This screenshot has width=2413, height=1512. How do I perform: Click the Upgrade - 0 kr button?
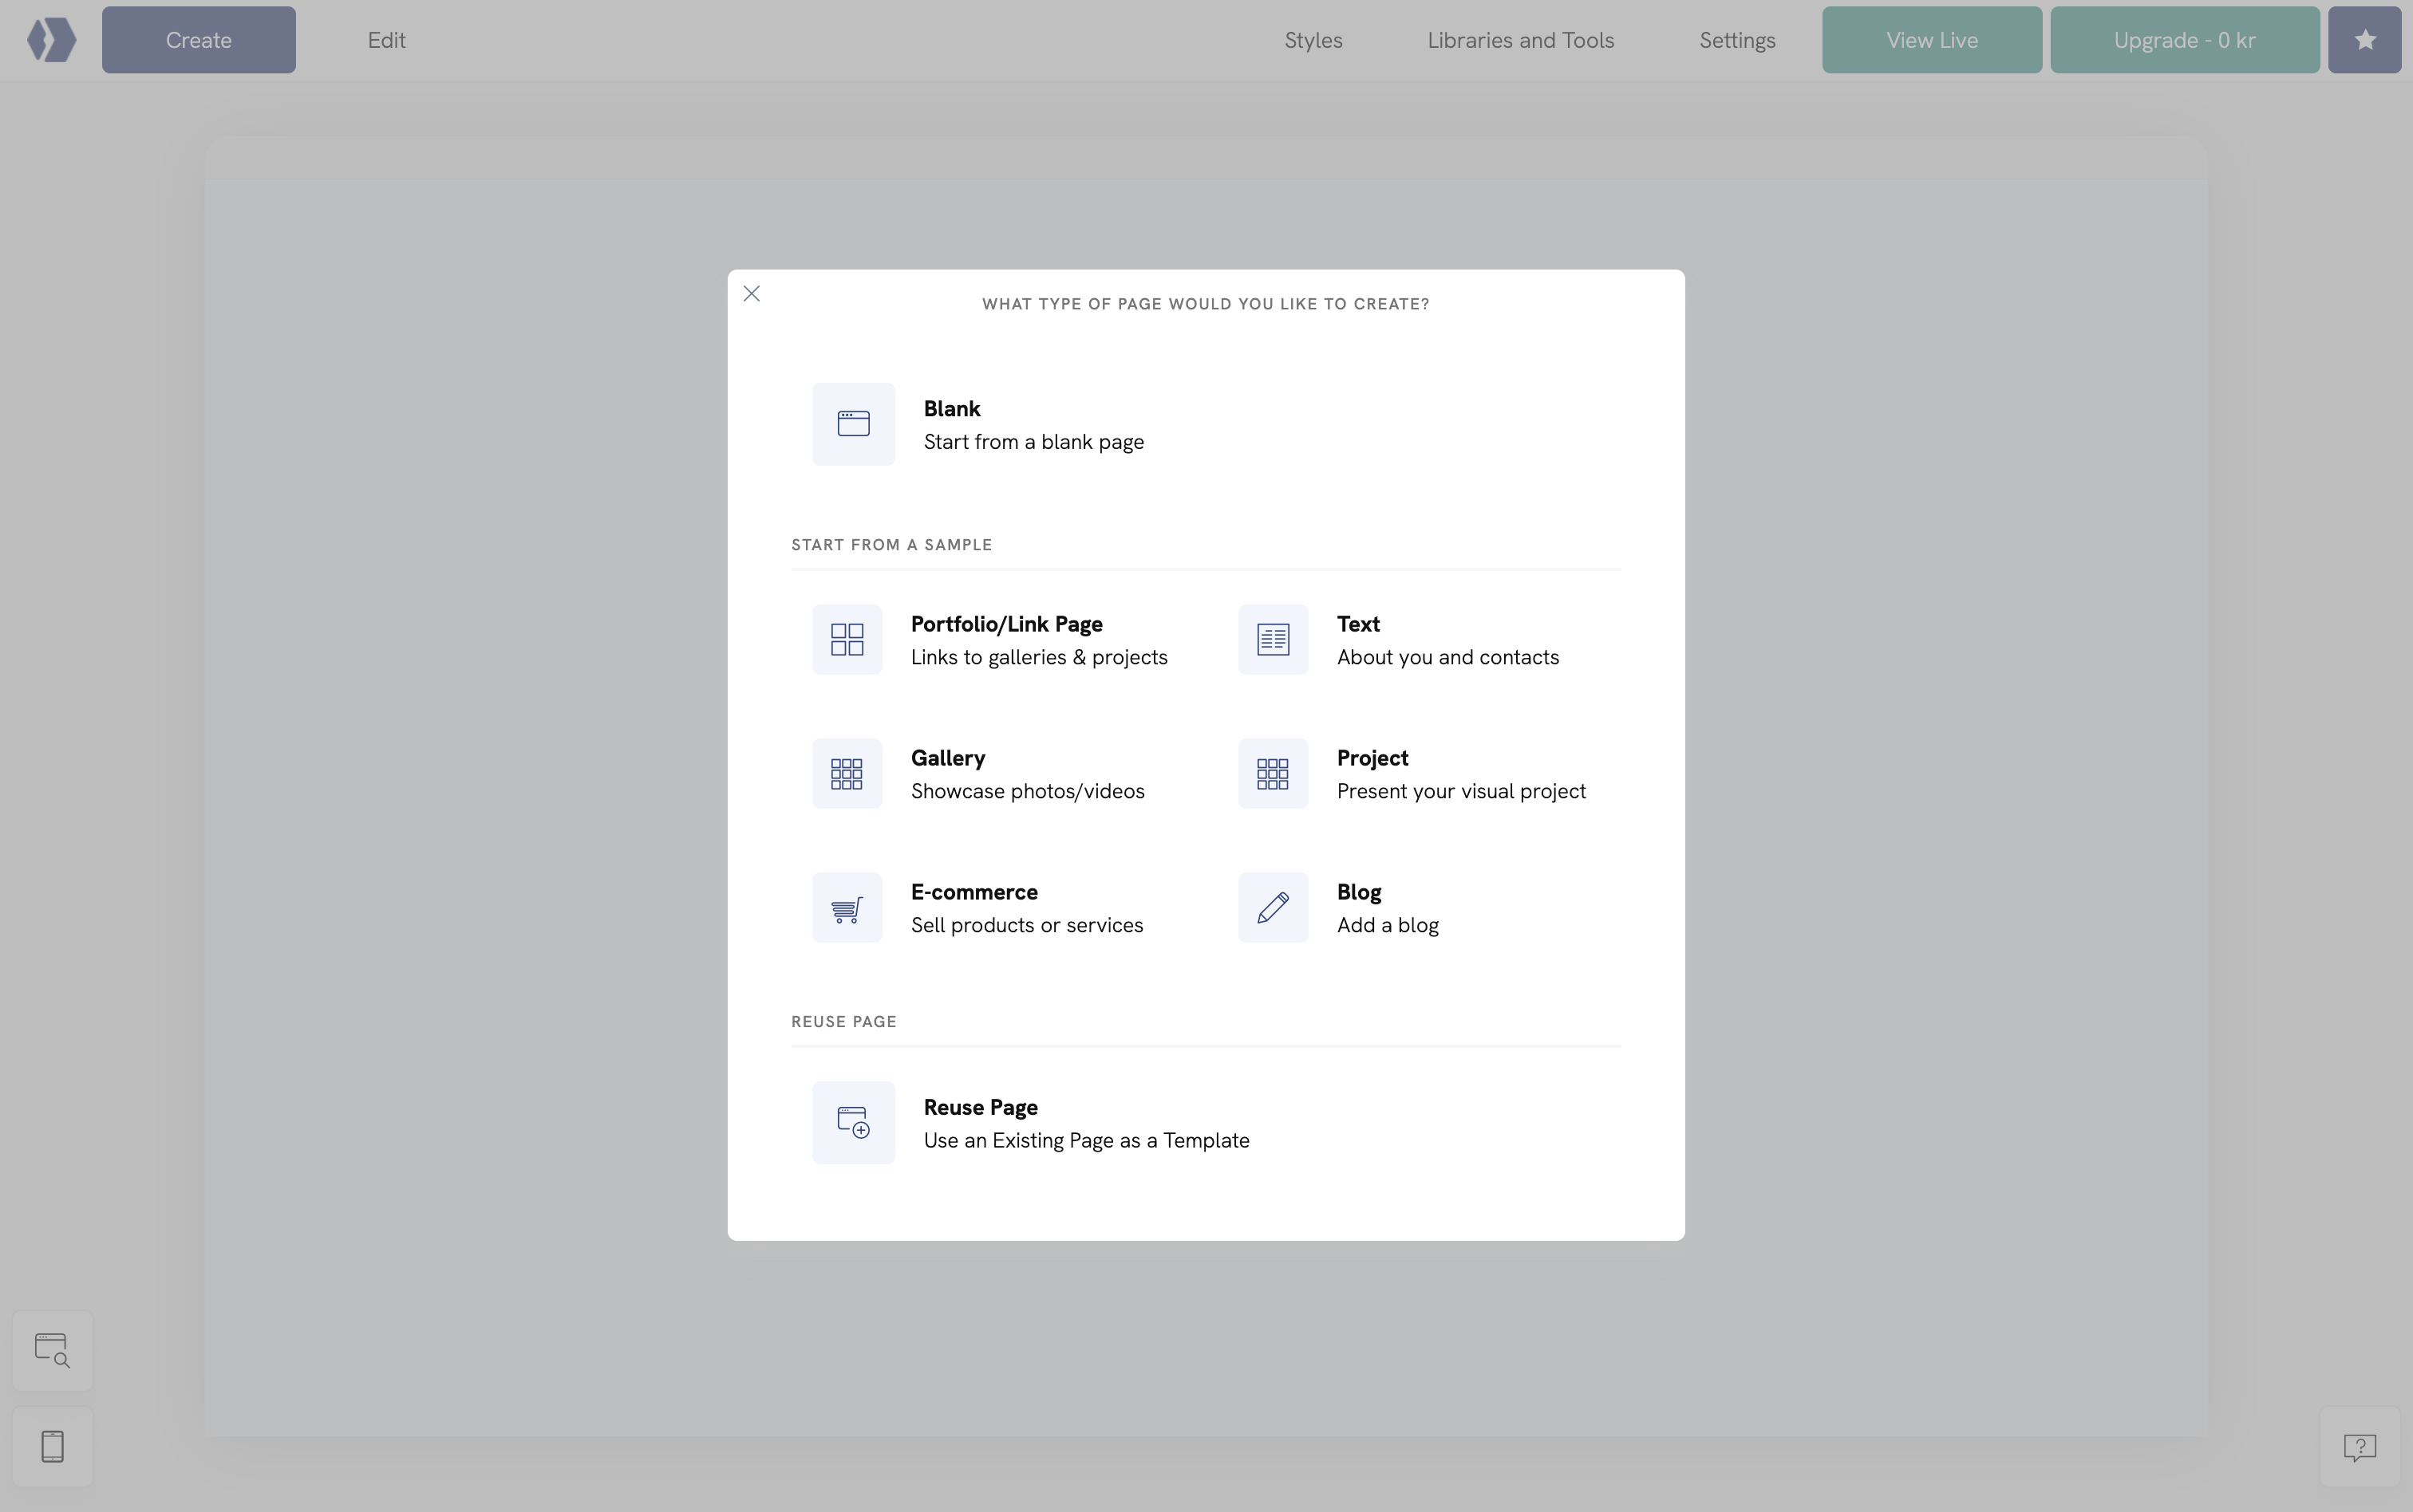2184,40
